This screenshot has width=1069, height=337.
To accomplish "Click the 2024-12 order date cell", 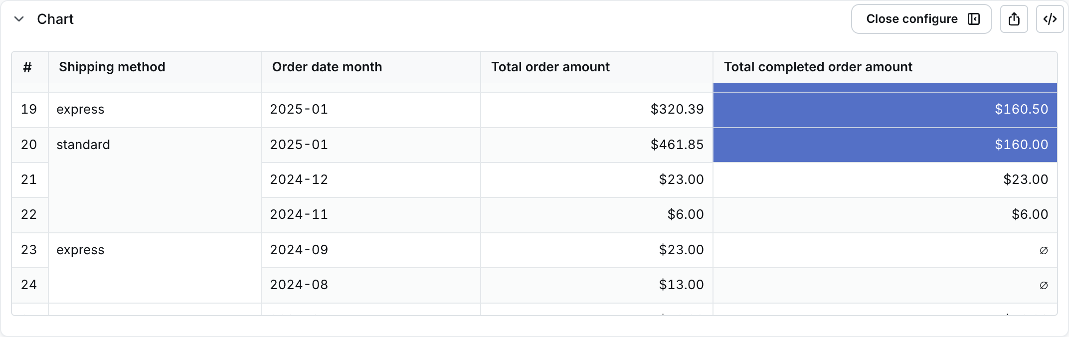I will point(371,180).
